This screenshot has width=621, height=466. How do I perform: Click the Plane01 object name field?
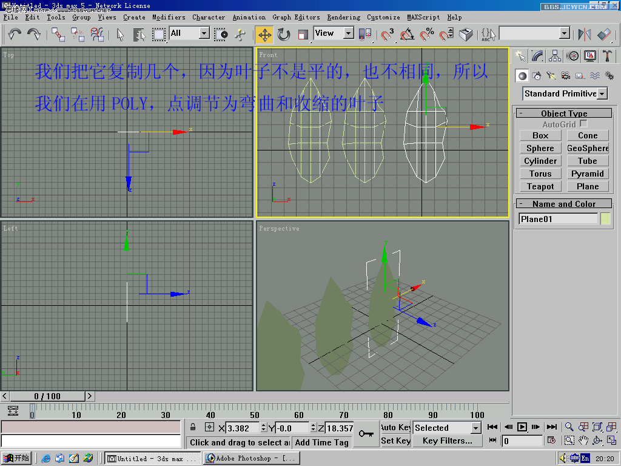[x=558, y=218]
